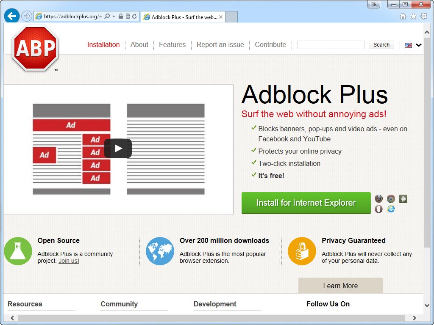The image size is (434, 325).
Task: Click Install for Internet Explorer button
Action: pyautogui.click(x=306, y=203)
